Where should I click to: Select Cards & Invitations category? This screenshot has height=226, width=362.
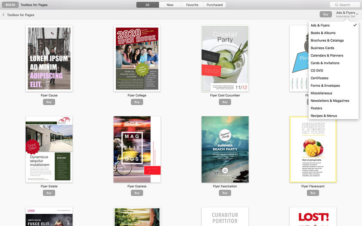click(333, 63)
